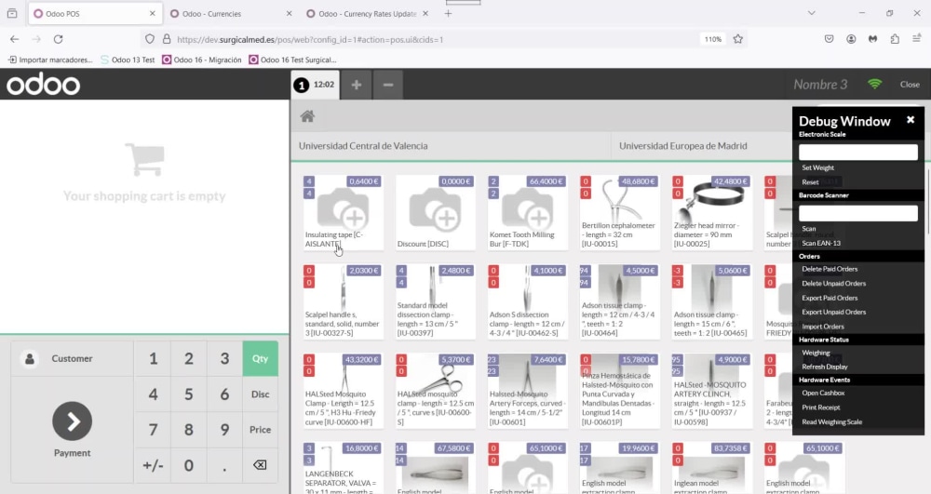This screenshot has width=931, height=494.
Task: Tap numpad digit 0
Action: point(189,465)
